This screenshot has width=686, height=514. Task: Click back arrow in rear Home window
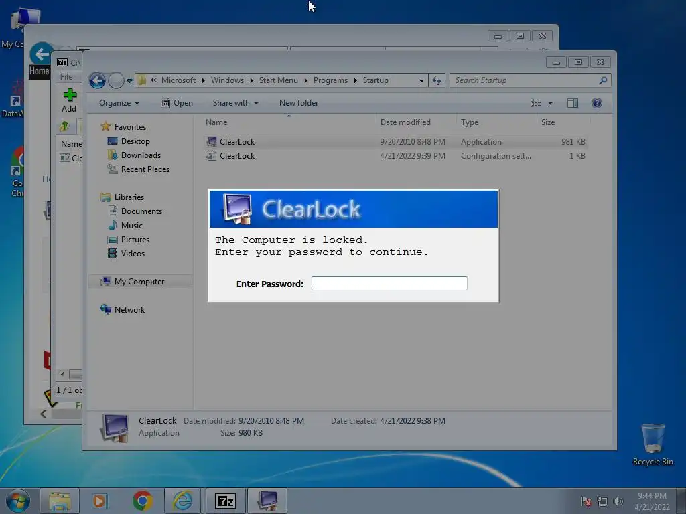pyautogui.click(x=42, y=54)
